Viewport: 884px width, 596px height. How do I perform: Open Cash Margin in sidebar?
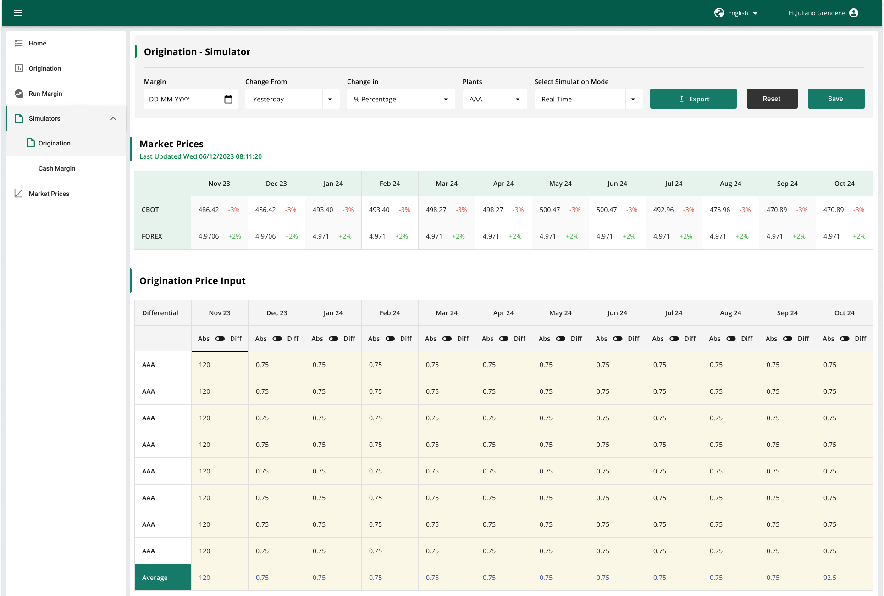(57, 168)
